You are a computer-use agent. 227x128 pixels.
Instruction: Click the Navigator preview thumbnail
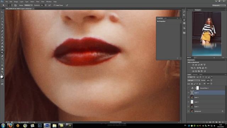coord(207,34)
